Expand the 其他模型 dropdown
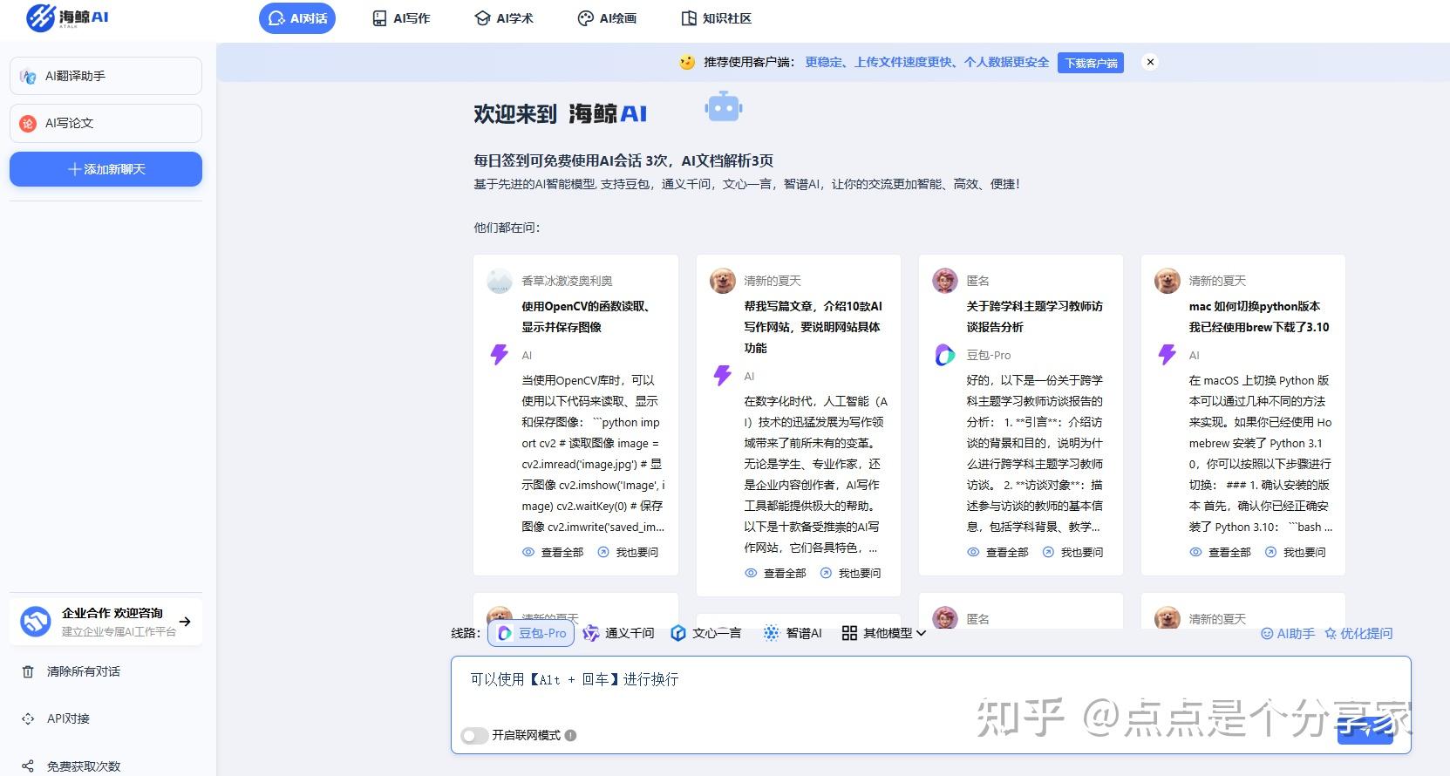The image size is (1450, 776). tap(883, 633)
